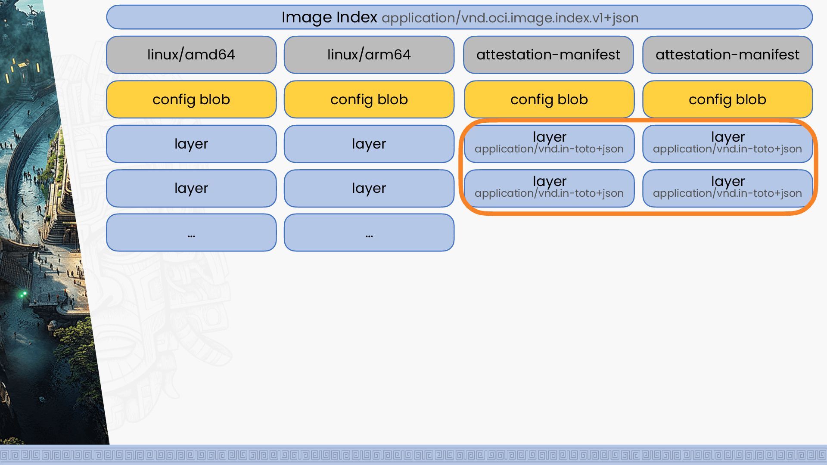The height and width of the screenshot is (465, 827).
Task: Click the Image Index header bar
Action: [x=459, y=18]
